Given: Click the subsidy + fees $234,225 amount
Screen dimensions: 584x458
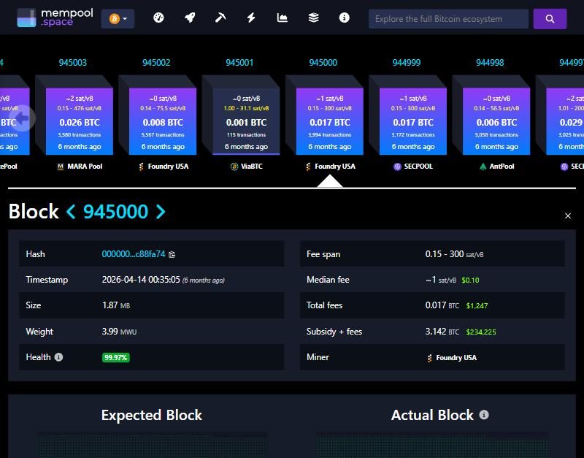Looking at the screenshot, I should [x=481, y=332].
